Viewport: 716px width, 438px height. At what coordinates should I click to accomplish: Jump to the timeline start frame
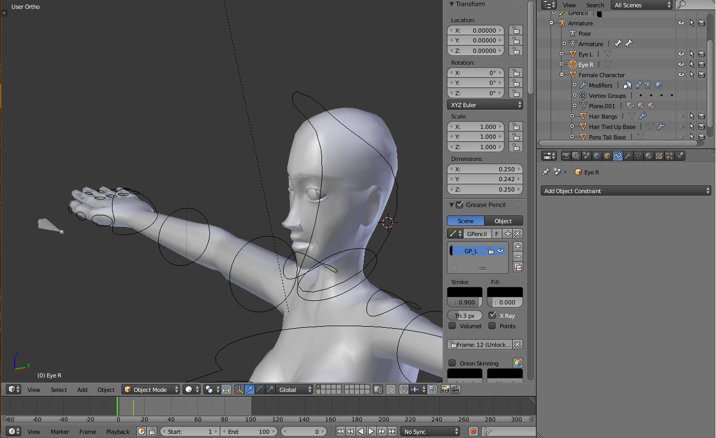pyautogui.click(x=340, y=431)
